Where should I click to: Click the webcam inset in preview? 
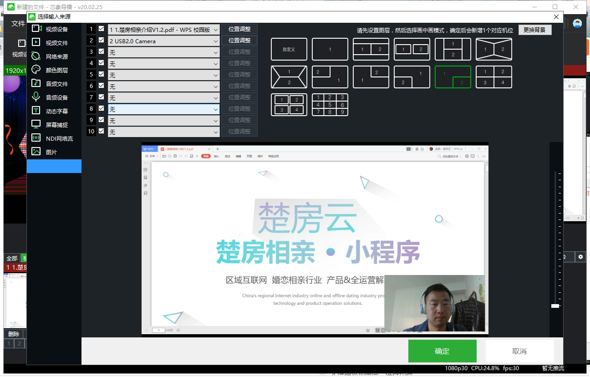coord(435,303)
